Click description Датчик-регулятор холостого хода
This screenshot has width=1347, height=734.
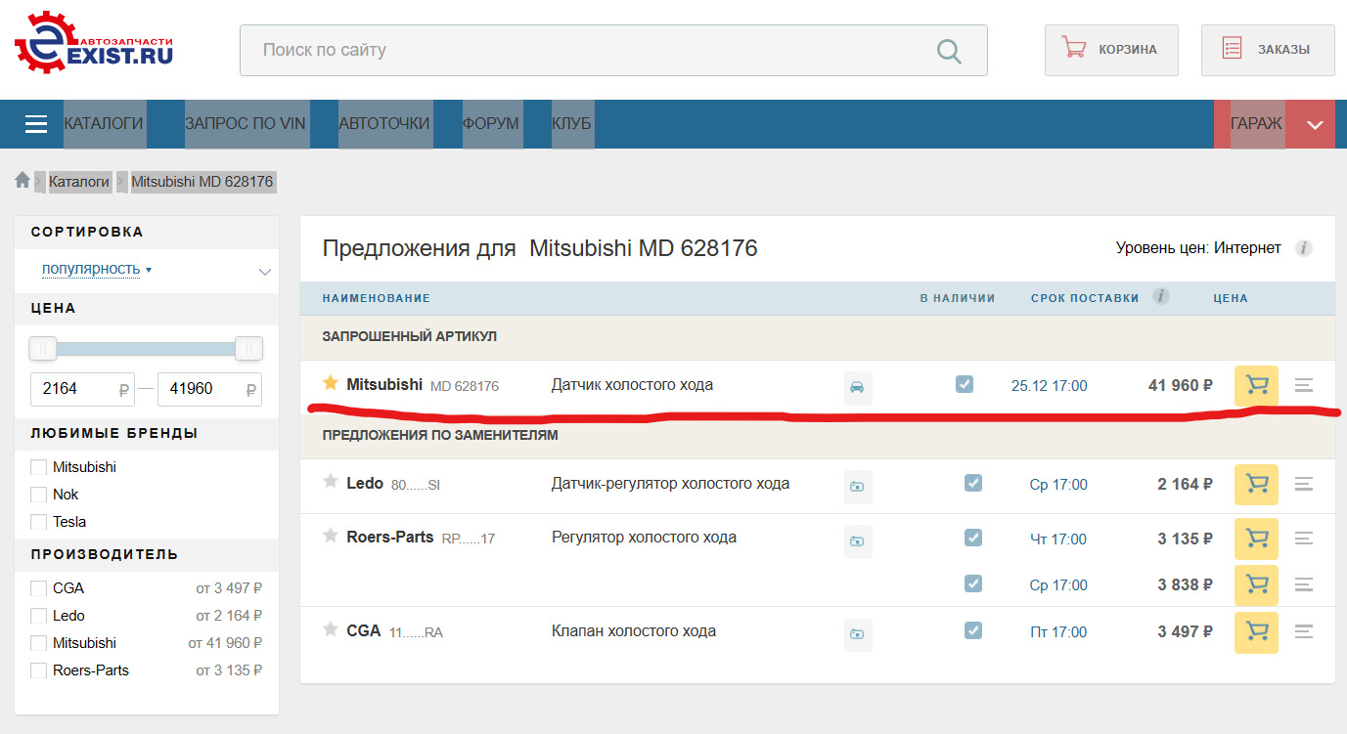pyautogui.click(x=670, y=484)
